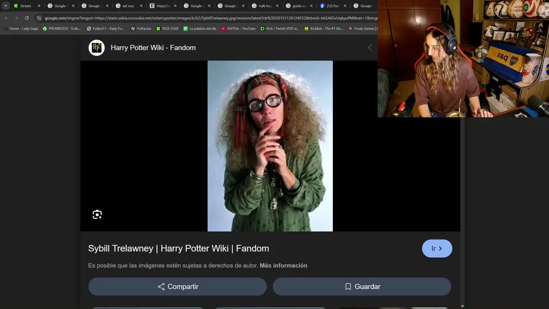Open the Sybill Trelawney image preview
Image resolution: width=549 pixels, height=309 pixels.
point(270,146)
